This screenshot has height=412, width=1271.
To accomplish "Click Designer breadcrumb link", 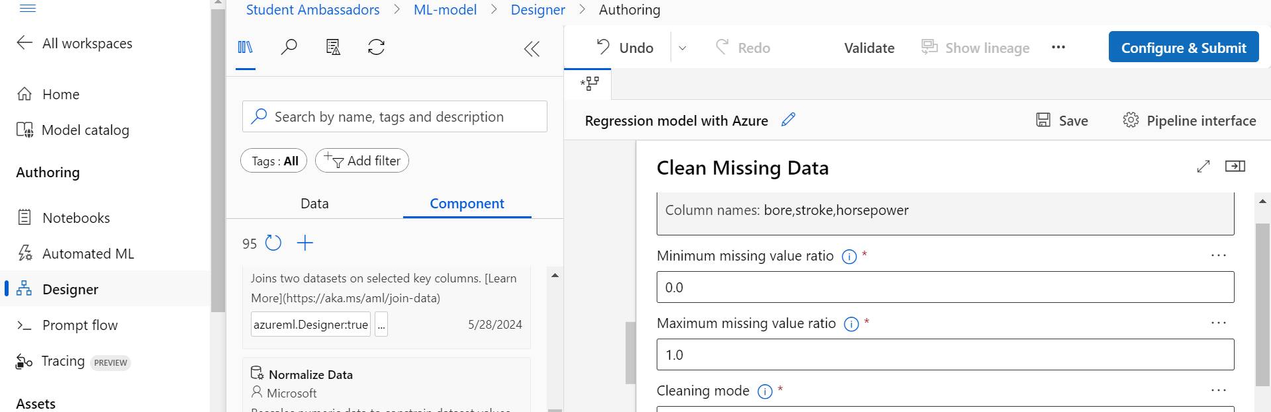I will [538, 10].
